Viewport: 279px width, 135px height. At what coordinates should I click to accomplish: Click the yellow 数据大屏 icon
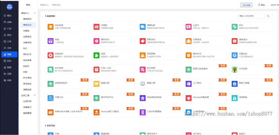[x=96, y=84]
